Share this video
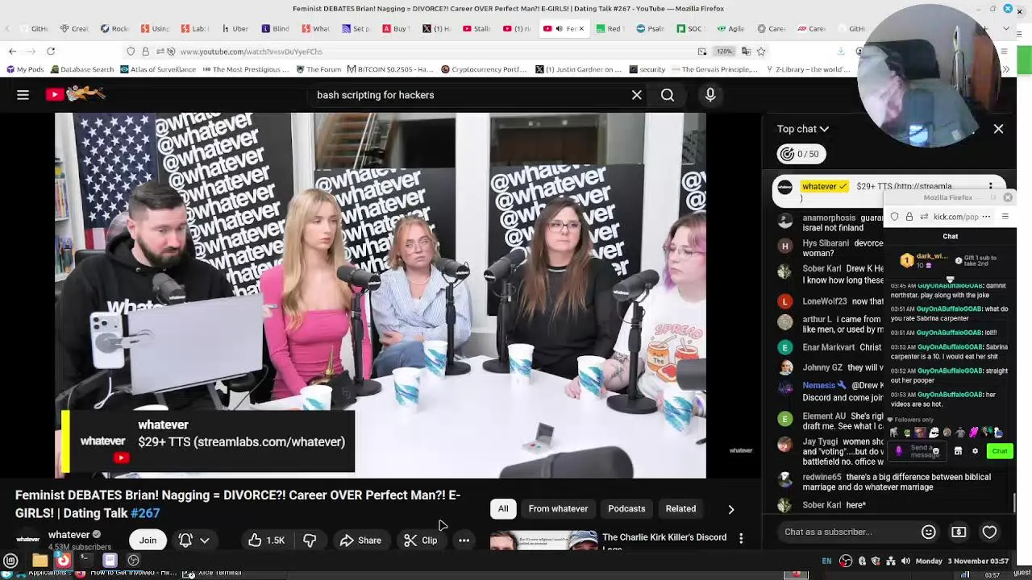This screenshot has width=1032, height=580. (x=360, y=541)
